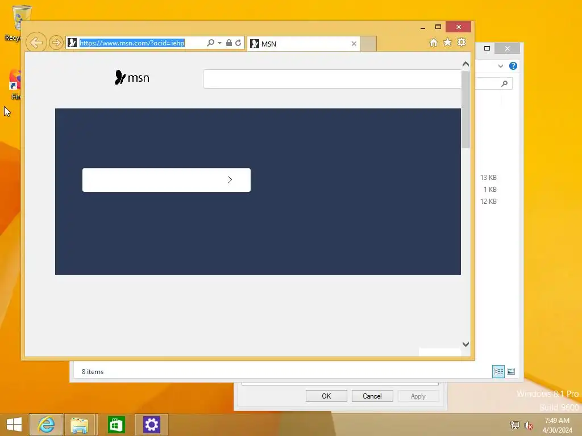The width and height of the screenshot is (582, 436).
Task: Select the Firefox shortcut on the desktop
Action: click(15, 85)
